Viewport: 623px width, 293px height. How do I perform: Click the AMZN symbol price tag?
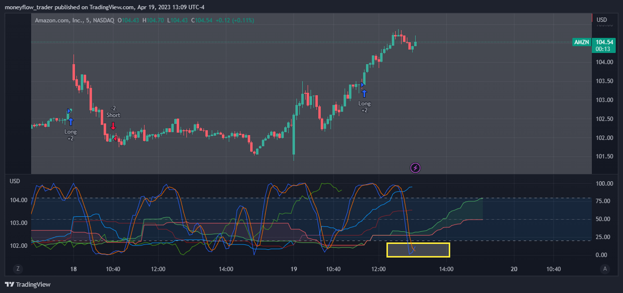pos(582,42)
